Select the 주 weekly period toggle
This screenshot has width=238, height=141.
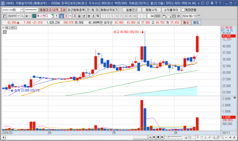click(x=75, y=16)
